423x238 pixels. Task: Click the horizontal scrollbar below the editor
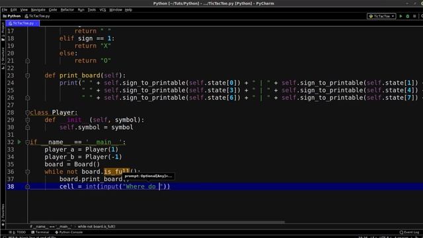click(x=157, y=222)
